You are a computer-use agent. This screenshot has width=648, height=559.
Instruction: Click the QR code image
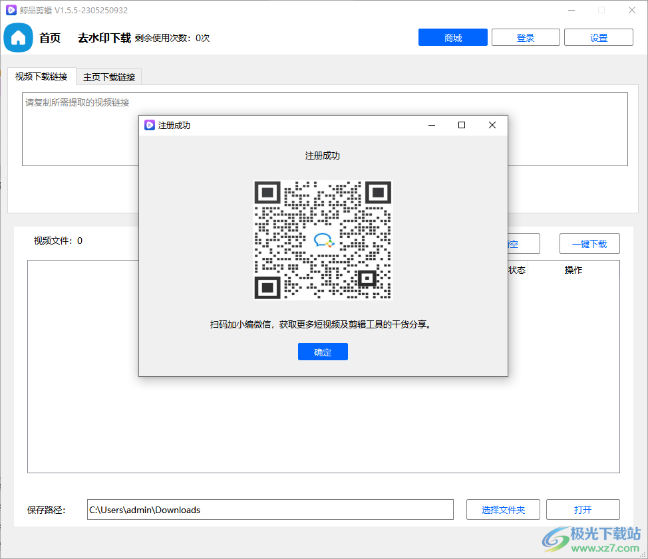point(323,240)
